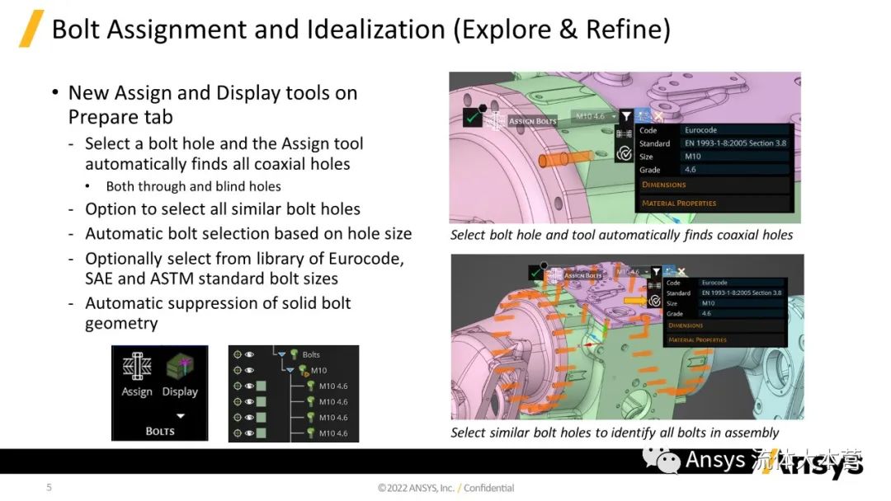Viewport: 891px width, 501px height.
Task: Click the filter funnel icon in the lower viewport
Action: click(x=656, y=272)
